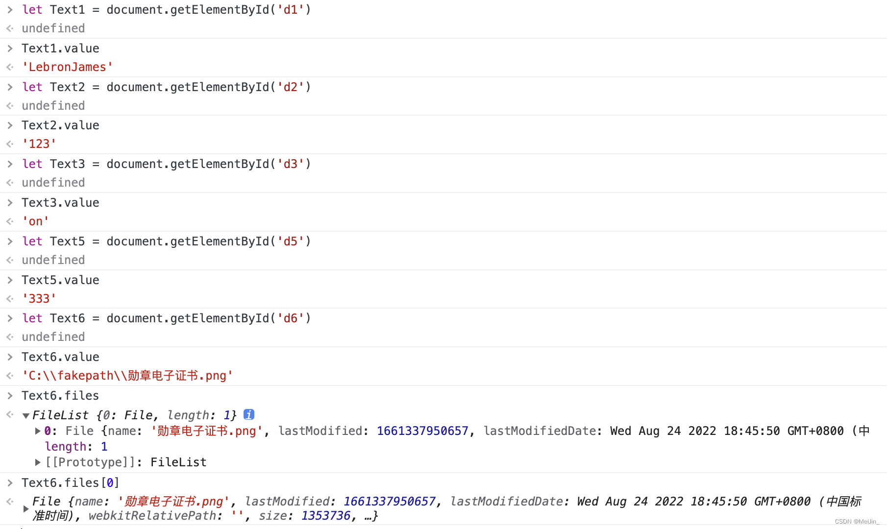
Task: Click the input chevron beside Text3.value
Action: [x=10, y=203]
